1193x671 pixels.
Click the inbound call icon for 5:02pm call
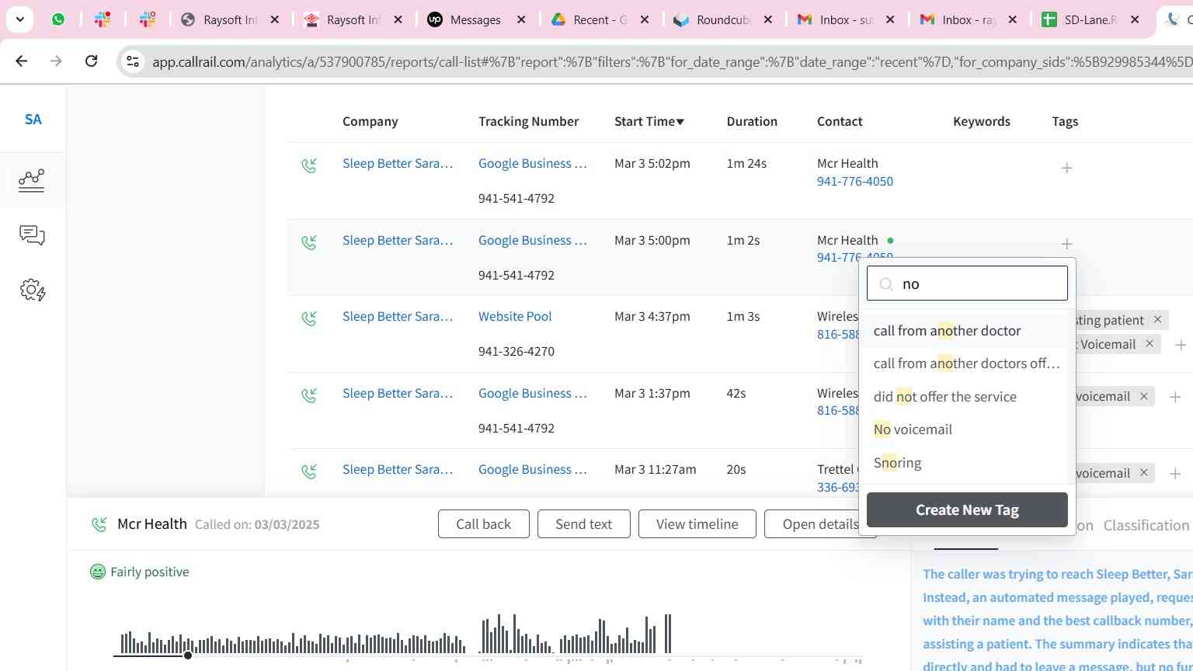309,165
